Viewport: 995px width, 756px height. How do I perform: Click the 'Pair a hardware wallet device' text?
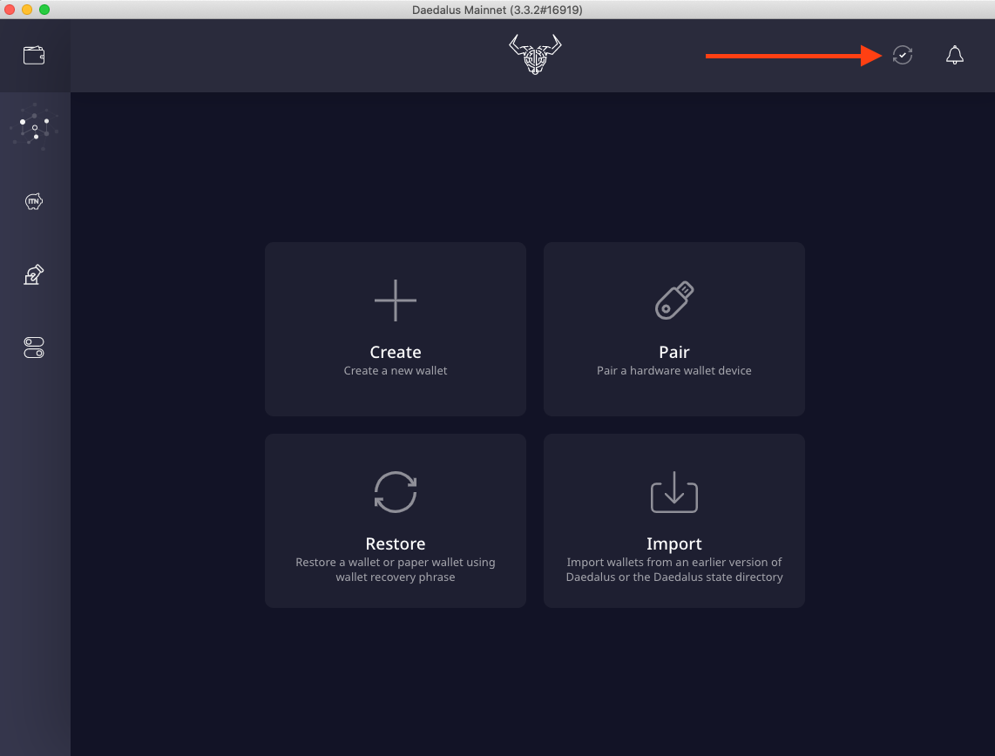click(x=673, y=370)
